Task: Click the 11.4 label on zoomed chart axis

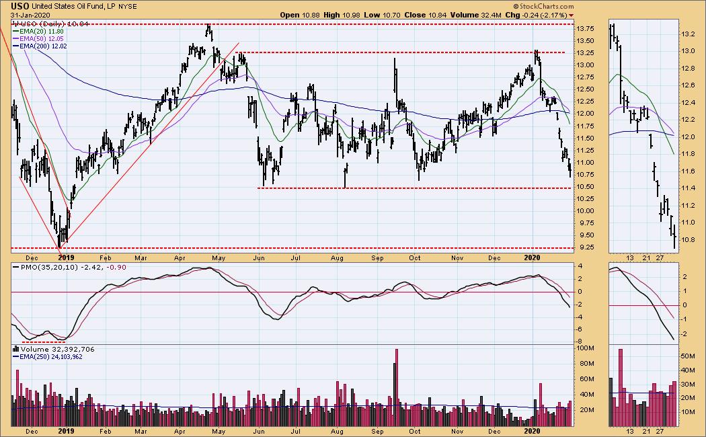Action: point(688,188)
